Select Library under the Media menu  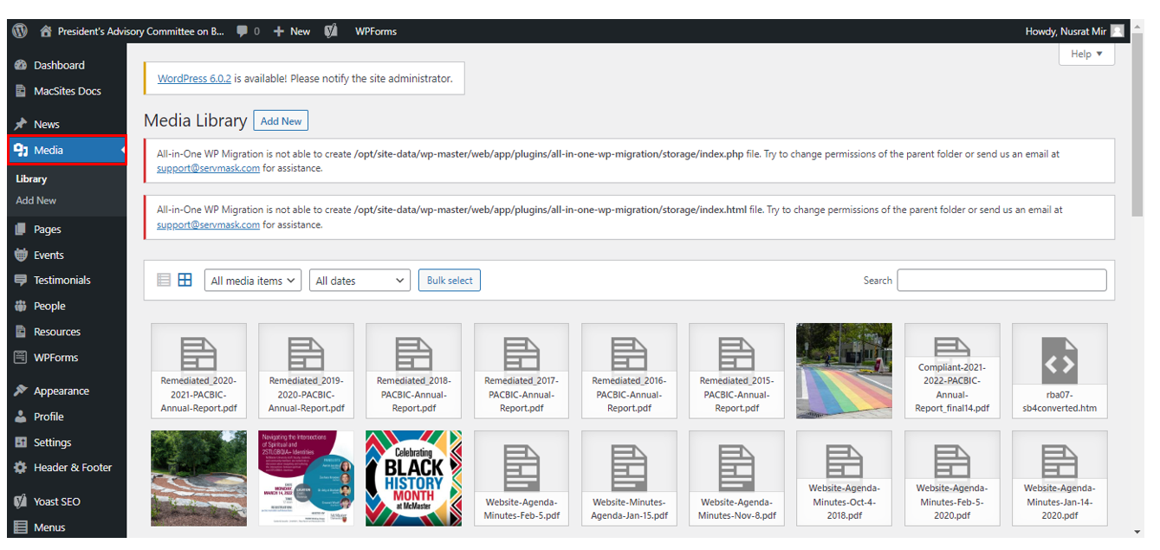click(31, 178)
